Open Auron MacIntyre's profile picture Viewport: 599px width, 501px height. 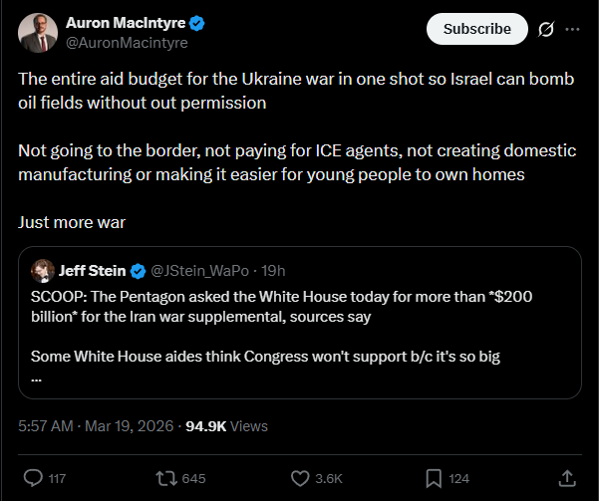tap(37, 33)
